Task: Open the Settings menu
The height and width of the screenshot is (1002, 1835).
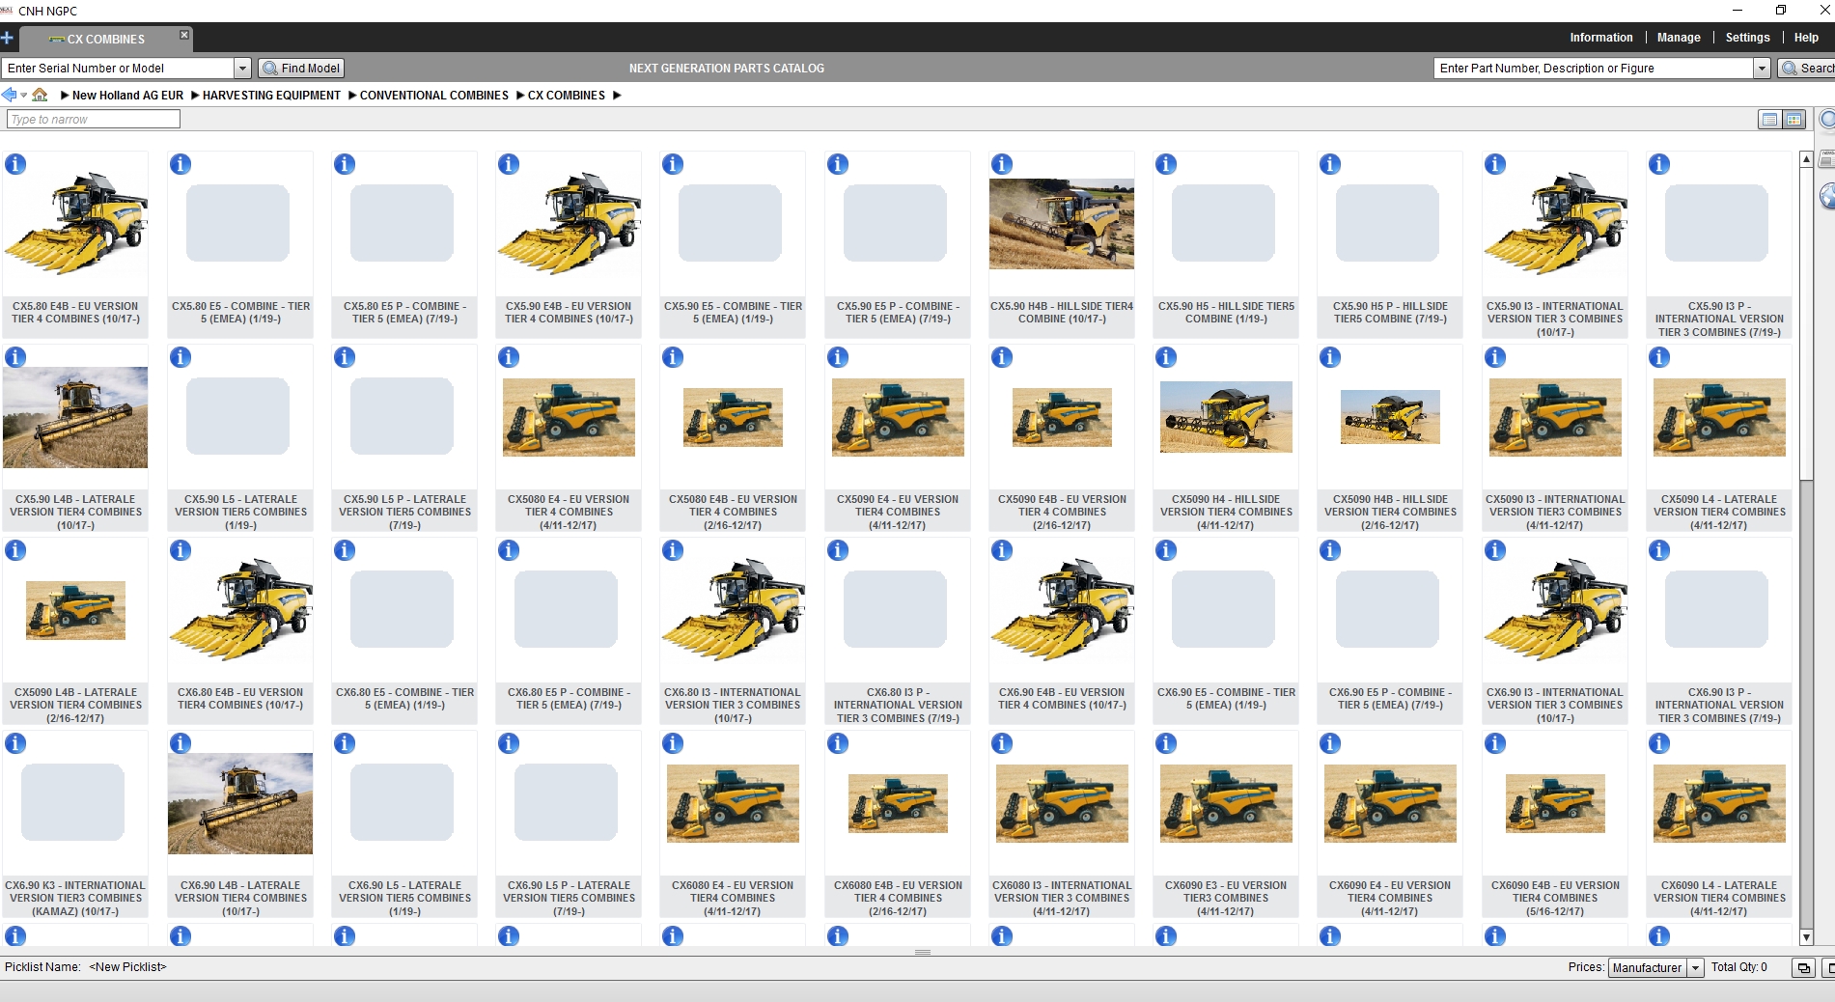Action: tap(1747, 38)
